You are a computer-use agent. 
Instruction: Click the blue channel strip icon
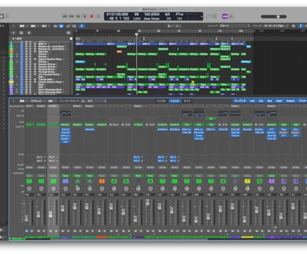click(x=65, y=181)
